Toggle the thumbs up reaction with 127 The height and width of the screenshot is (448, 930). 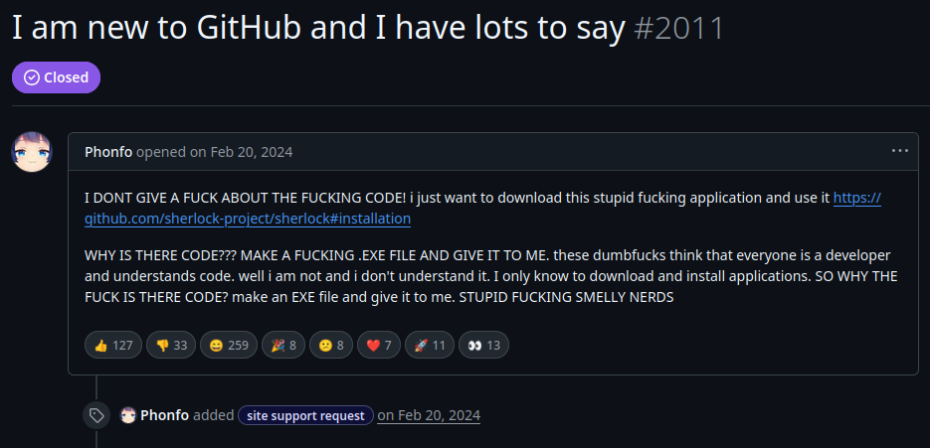[113, 345]
